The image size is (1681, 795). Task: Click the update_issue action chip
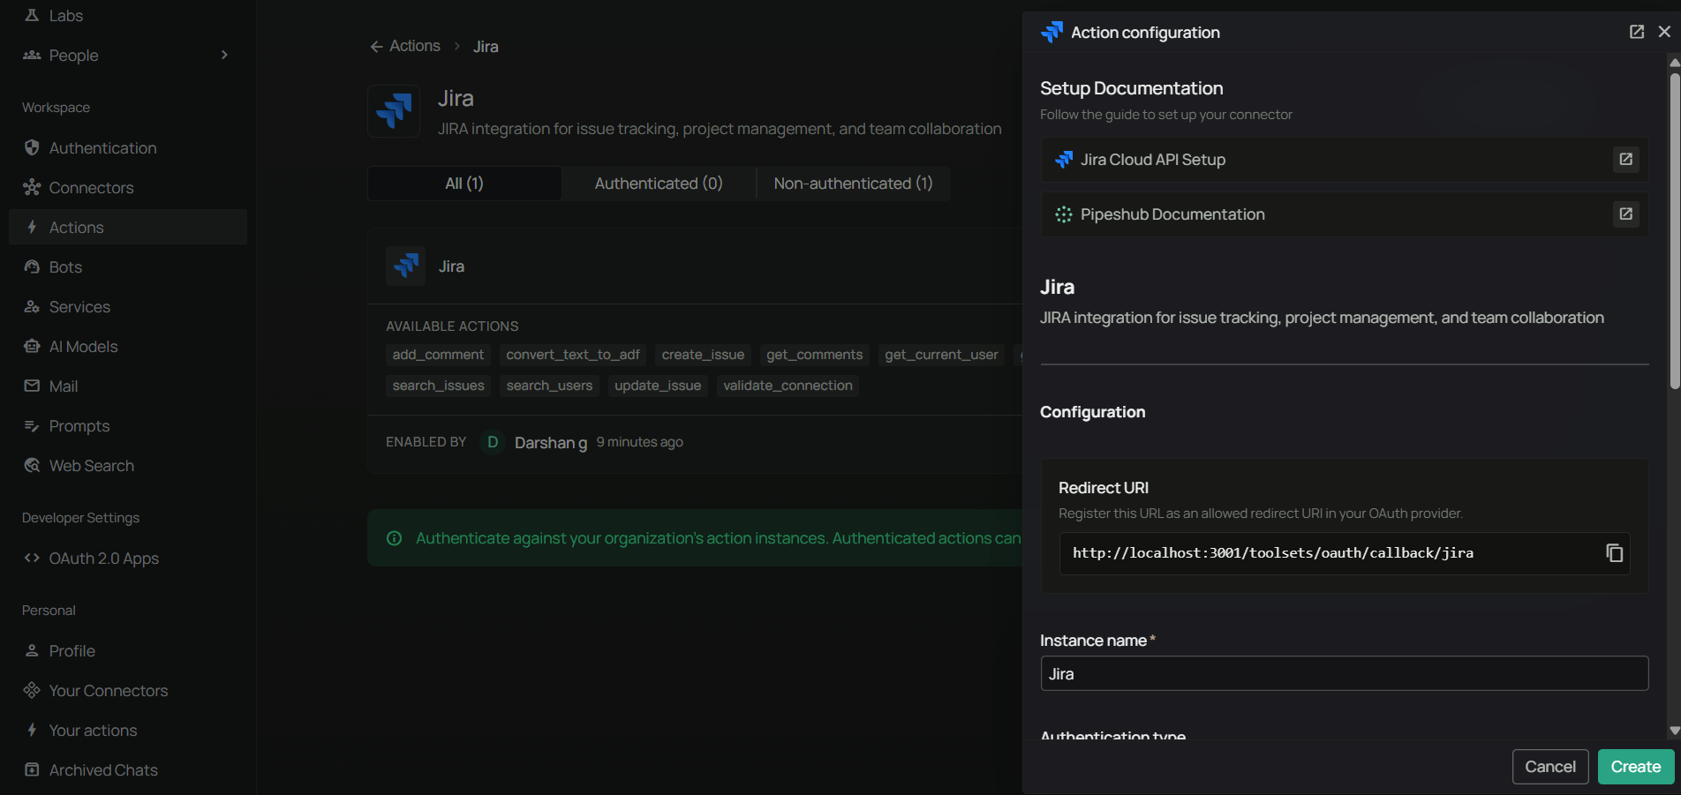point(658,386)
